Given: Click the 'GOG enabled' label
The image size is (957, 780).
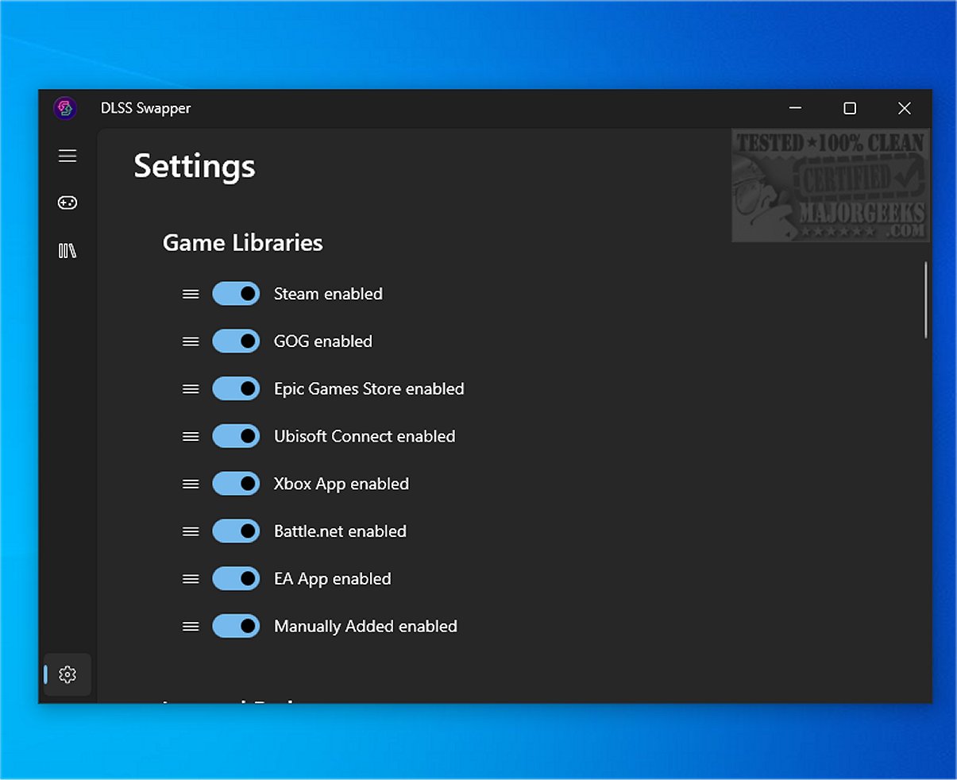Looking at the screenshot, I should (323, 342).
